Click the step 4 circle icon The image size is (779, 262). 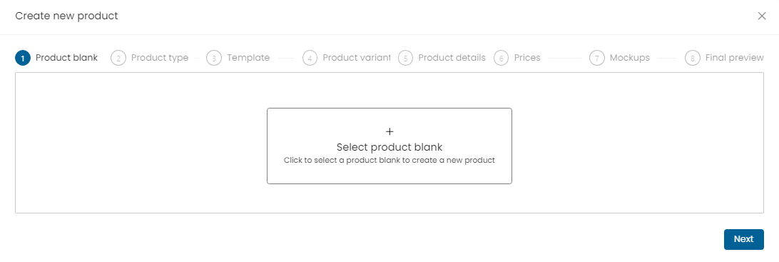(310, 58)
